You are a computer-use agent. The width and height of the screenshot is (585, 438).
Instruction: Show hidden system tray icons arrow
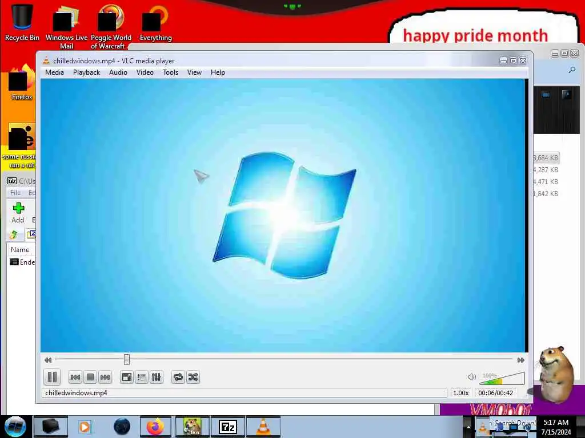468,427
